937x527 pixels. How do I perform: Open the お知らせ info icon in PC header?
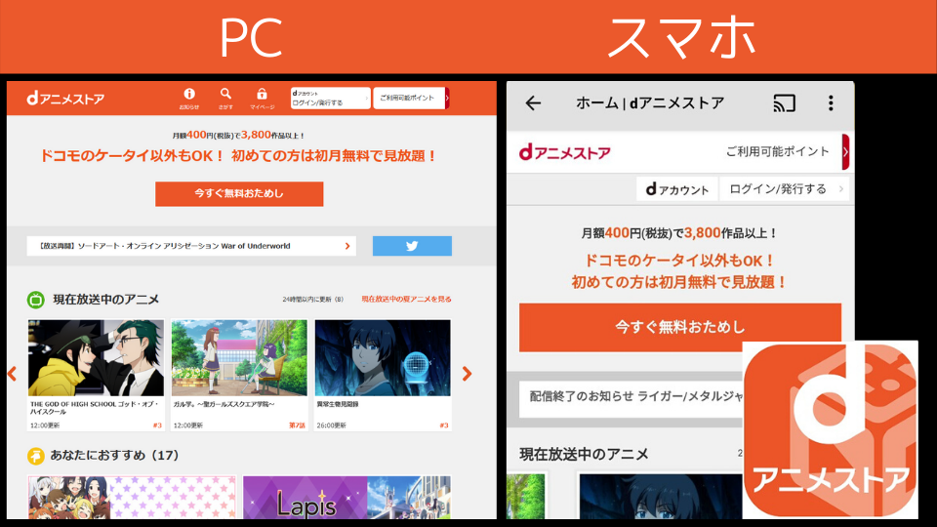click(189, 98)
